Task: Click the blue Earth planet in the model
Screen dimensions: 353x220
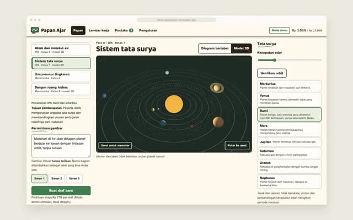Action: 163,123
